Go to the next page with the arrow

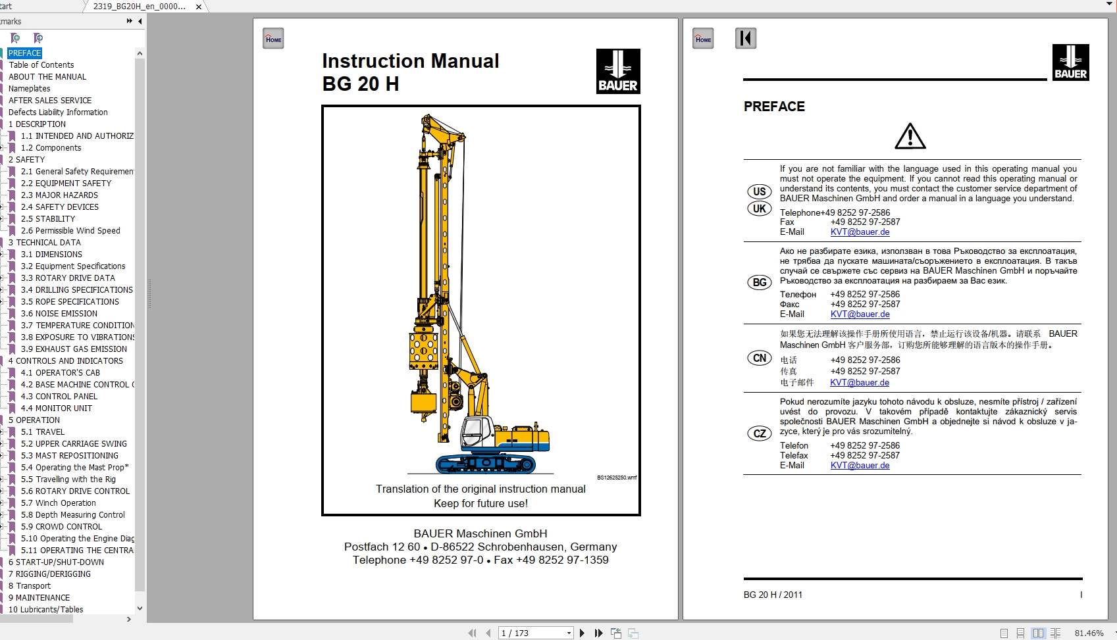[582, 633]
